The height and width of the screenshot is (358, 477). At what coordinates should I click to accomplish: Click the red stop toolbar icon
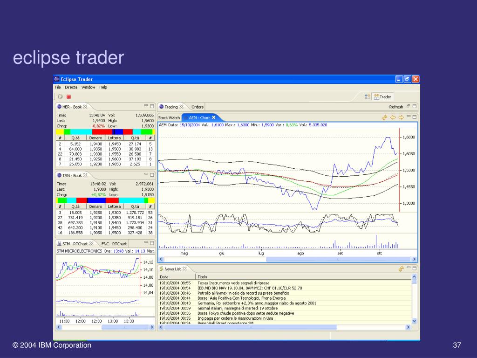pyautogui.click(x=69, y=96)
